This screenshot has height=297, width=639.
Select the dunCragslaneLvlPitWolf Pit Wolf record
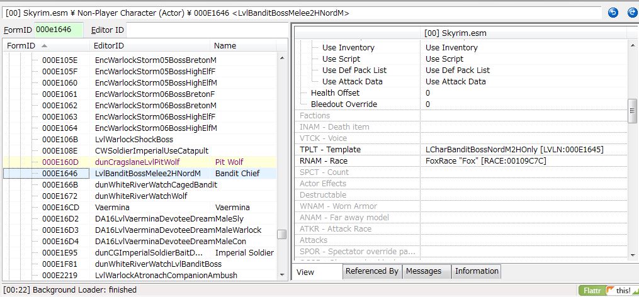tap(140, 162)
